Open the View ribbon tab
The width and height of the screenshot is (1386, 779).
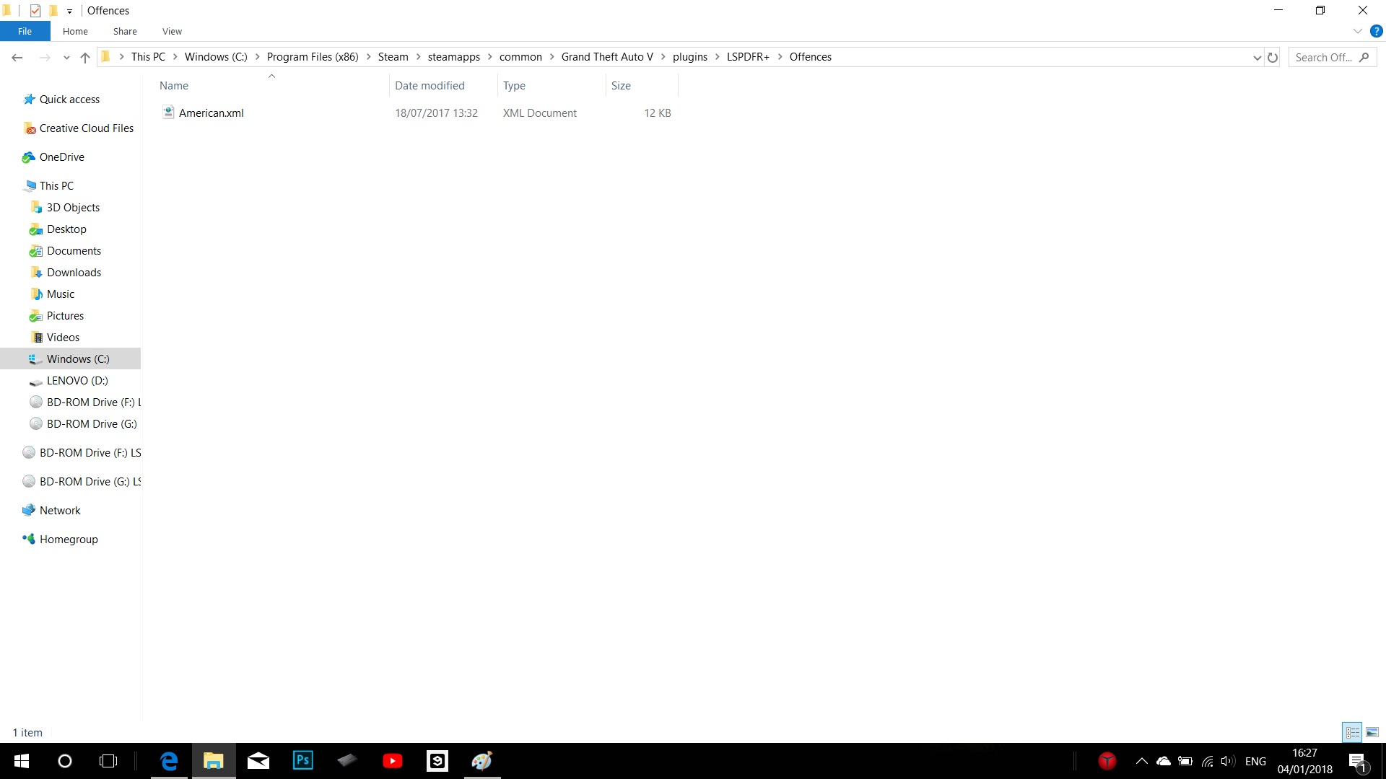pyautogui.click(x=172, y=31)
